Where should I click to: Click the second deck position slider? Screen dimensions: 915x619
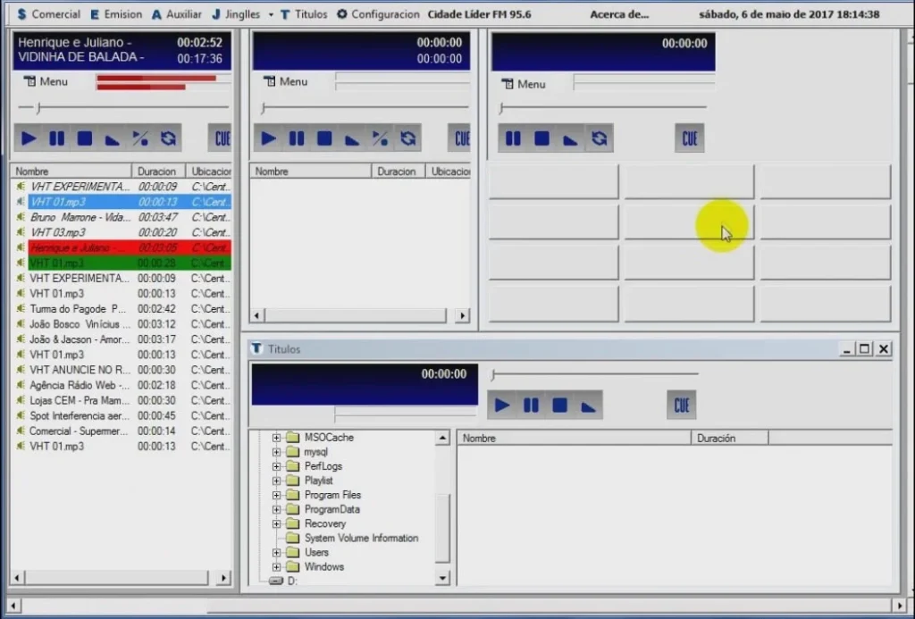pyautogui.click(x=365, y=107)
